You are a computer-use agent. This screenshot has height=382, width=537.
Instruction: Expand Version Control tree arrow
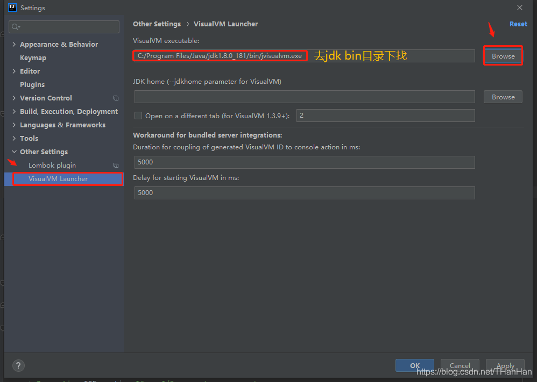tap(14, 98)
